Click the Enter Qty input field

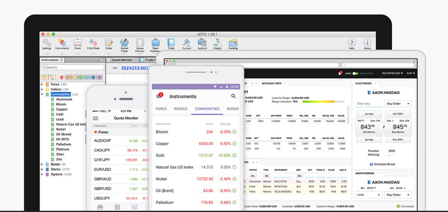tap(368, 104)
